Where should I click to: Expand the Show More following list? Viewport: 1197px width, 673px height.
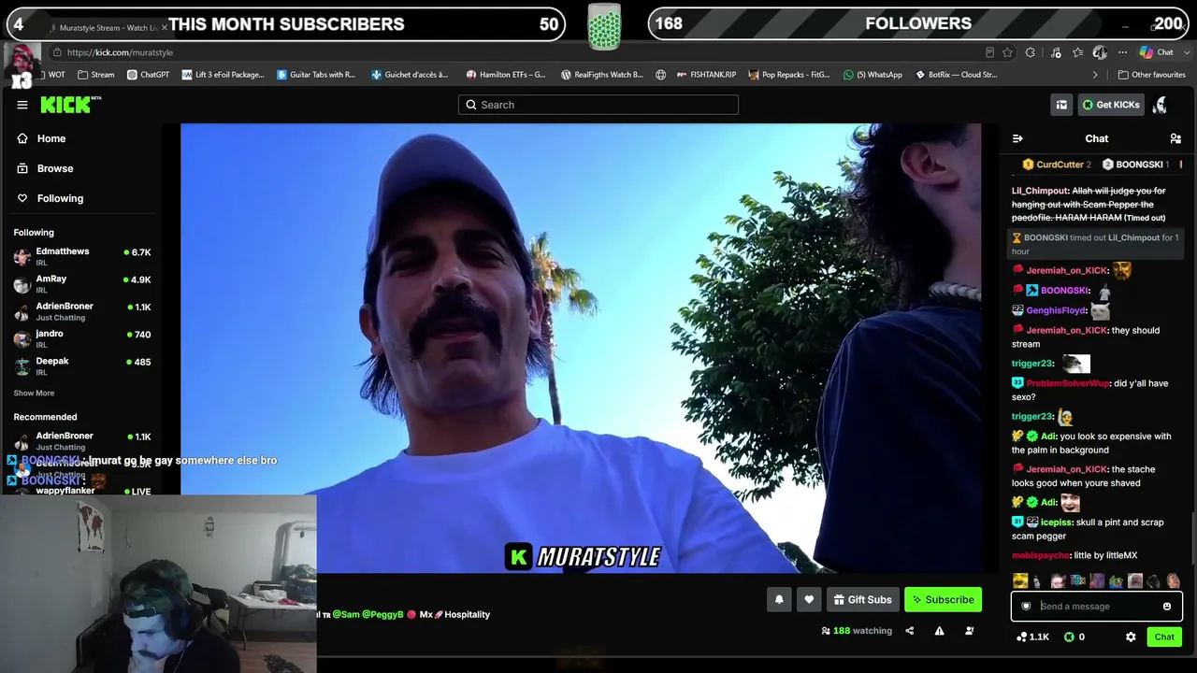click(34, 394)
